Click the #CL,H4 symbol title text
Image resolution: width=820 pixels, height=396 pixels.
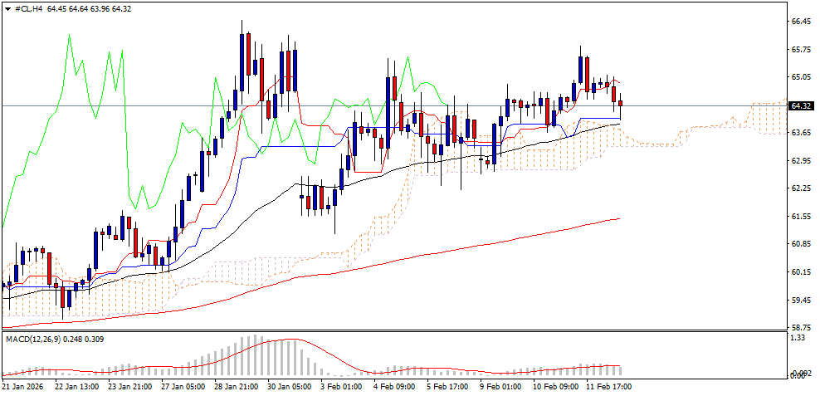(29, 8)
